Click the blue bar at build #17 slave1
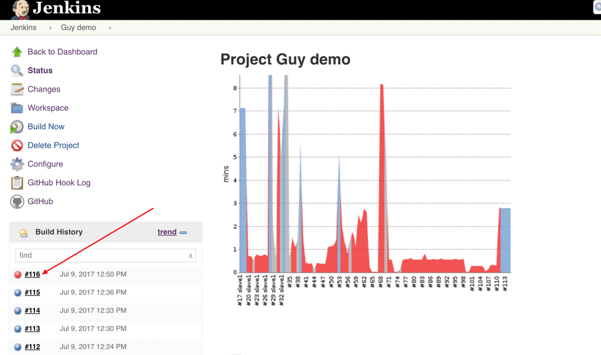Screen dimensions: 601x355 (x=243, y=190)
